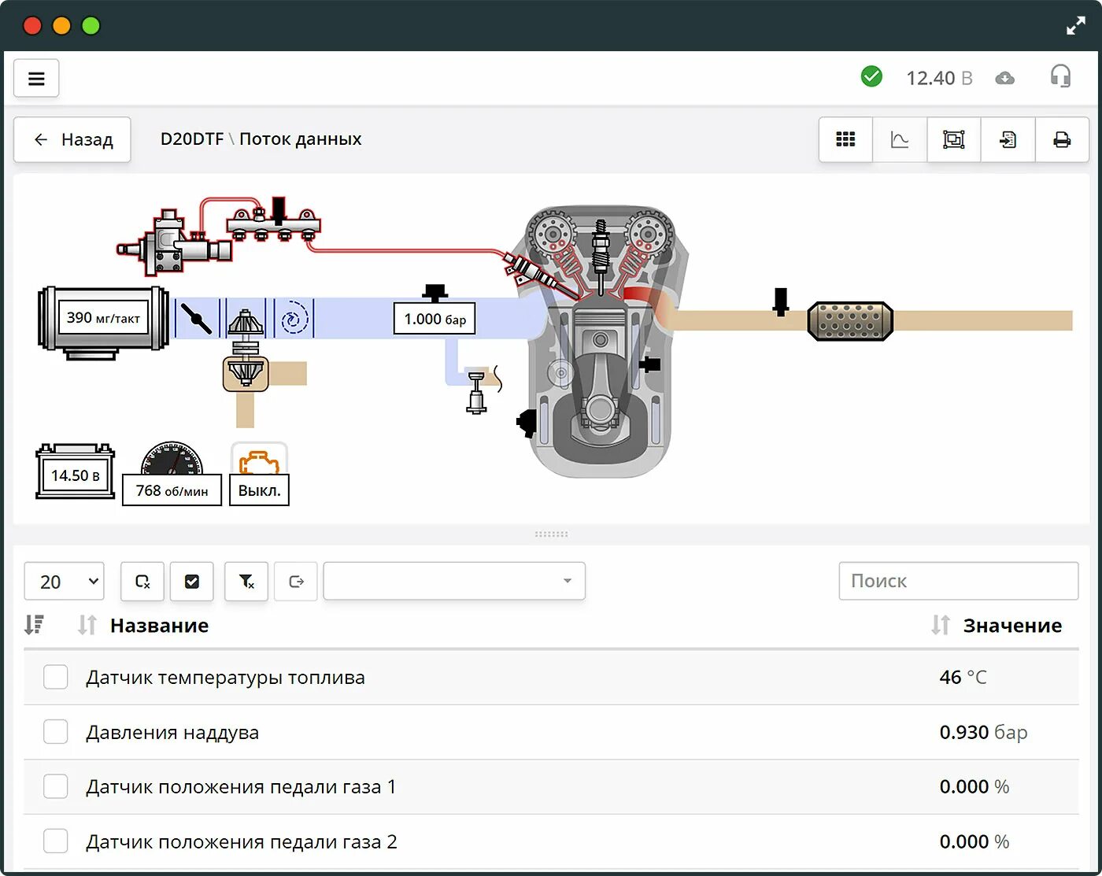Click the 46 °C fuel temperature value

tap(963, 678)
